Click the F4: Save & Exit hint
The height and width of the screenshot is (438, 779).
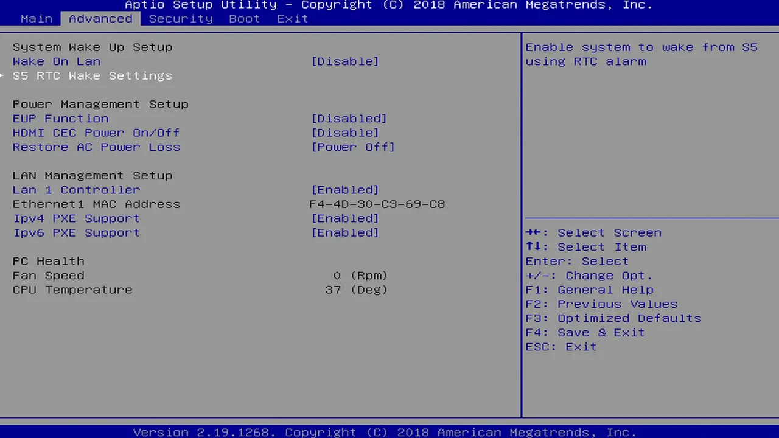point(585,333)
